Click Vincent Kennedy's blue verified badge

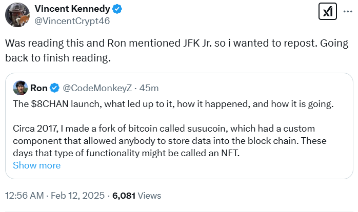click(x=117, y=9)
